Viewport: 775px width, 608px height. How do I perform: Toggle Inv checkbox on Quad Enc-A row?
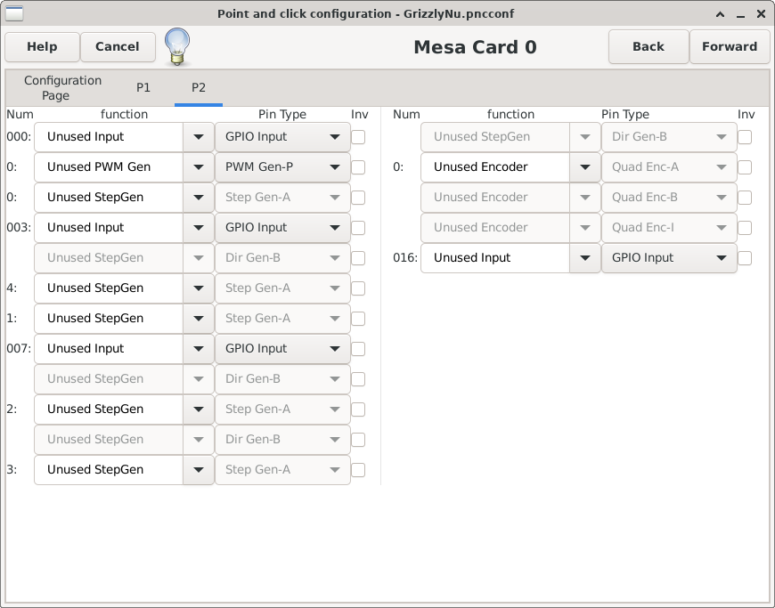(745, 167)
